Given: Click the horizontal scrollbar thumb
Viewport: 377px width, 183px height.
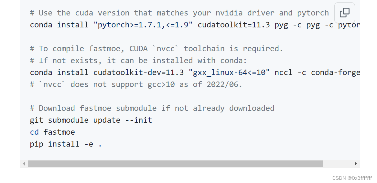Looking at the screenshot, I should 175,164.
